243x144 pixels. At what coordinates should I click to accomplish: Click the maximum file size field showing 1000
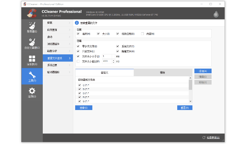pos(107,61)
